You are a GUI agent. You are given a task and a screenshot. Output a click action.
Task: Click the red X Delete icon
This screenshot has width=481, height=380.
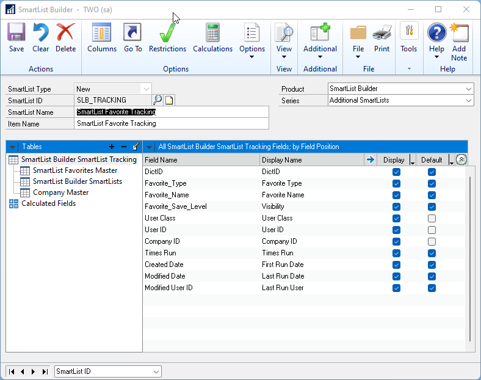(65, 32)
